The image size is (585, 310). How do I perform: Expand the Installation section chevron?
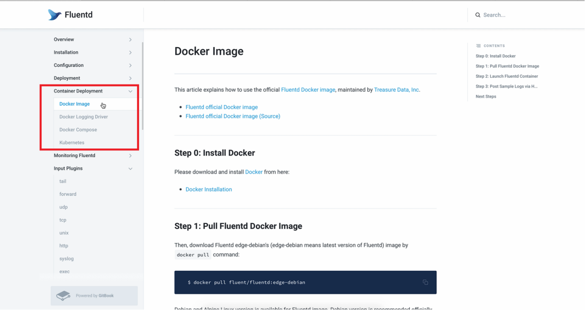pyautogui.click(x=130, y=52)
